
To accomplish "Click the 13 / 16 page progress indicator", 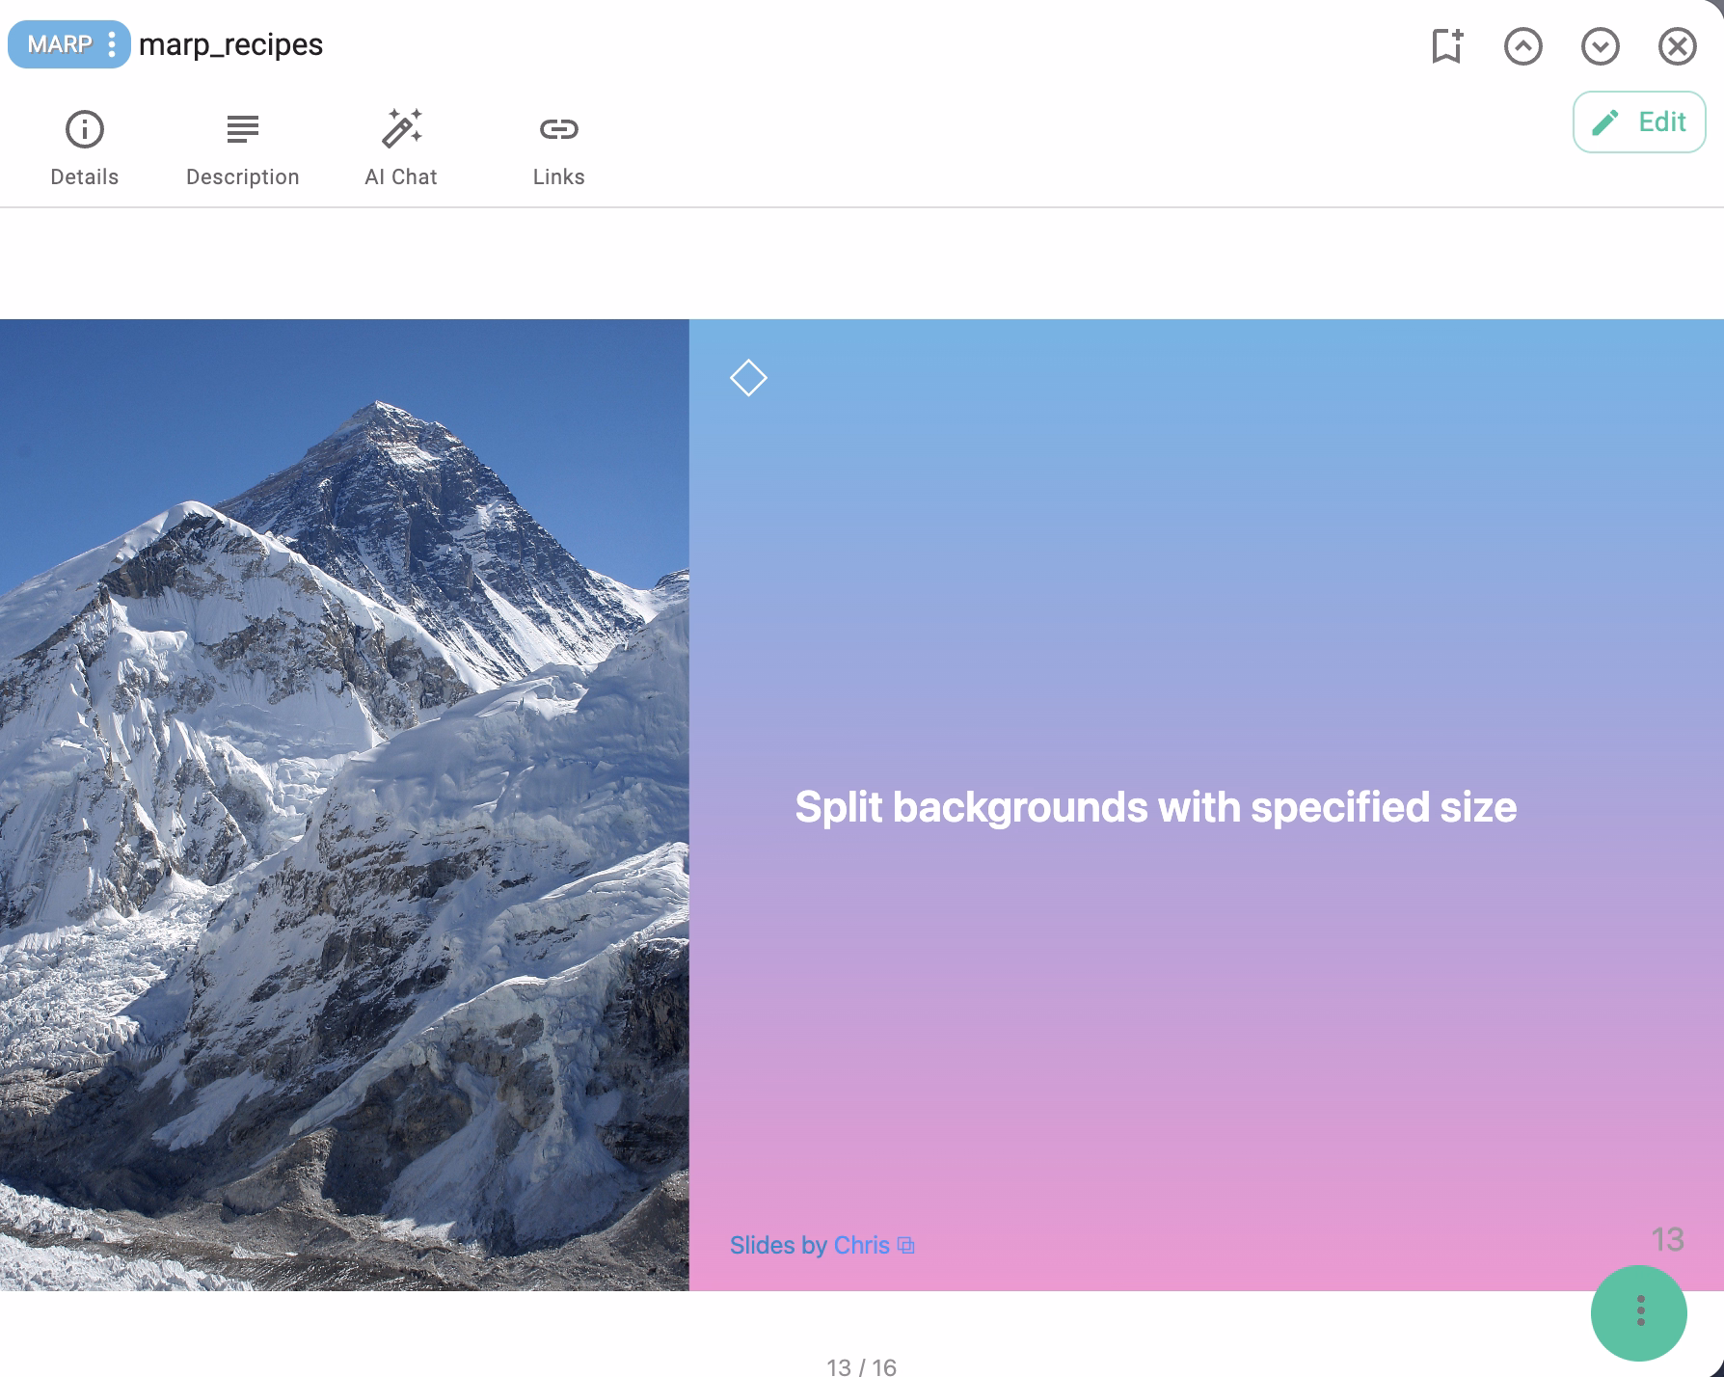I will [861, 1365].
